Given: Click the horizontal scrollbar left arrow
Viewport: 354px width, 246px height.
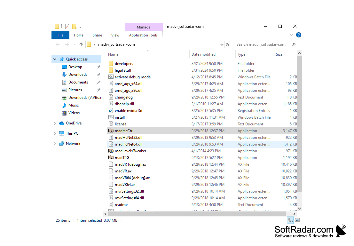Looking at the screenshot, I should tap(105, 214).
